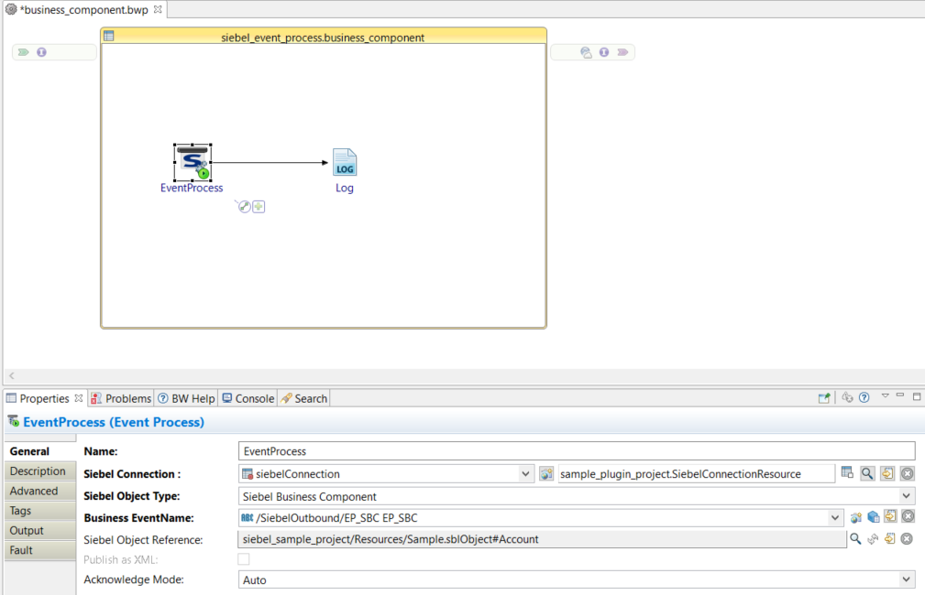This screenshot has width=925, height=595.
Task: Open the Properties view menu triangle
Action: tap(885, 395)
